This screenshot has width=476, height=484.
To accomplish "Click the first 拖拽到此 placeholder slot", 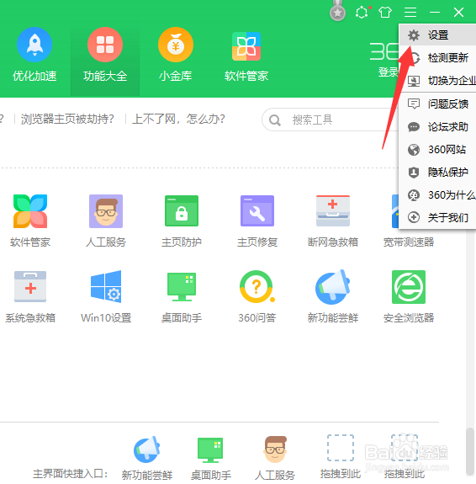I will (341, 456).
